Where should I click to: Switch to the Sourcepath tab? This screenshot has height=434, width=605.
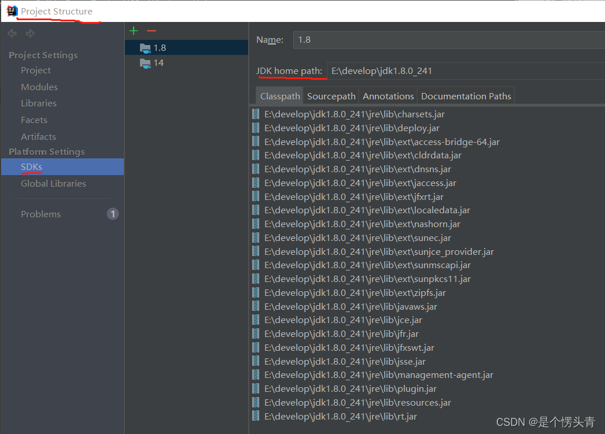coord(331,97)
